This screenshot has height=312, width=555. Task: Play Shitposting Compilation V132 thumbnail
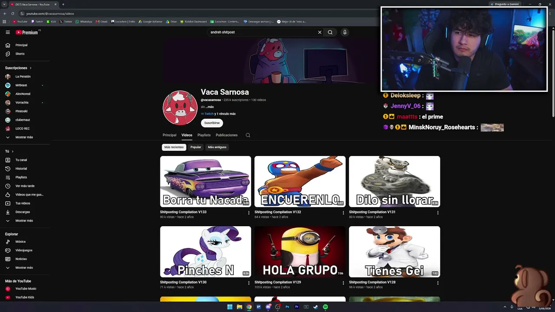coord(300,182)
